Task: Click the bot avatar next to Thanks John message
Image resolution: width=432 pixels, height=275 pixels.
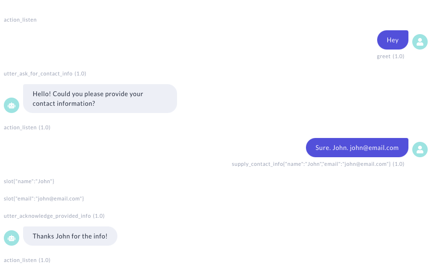Action: tap(12, 238)
